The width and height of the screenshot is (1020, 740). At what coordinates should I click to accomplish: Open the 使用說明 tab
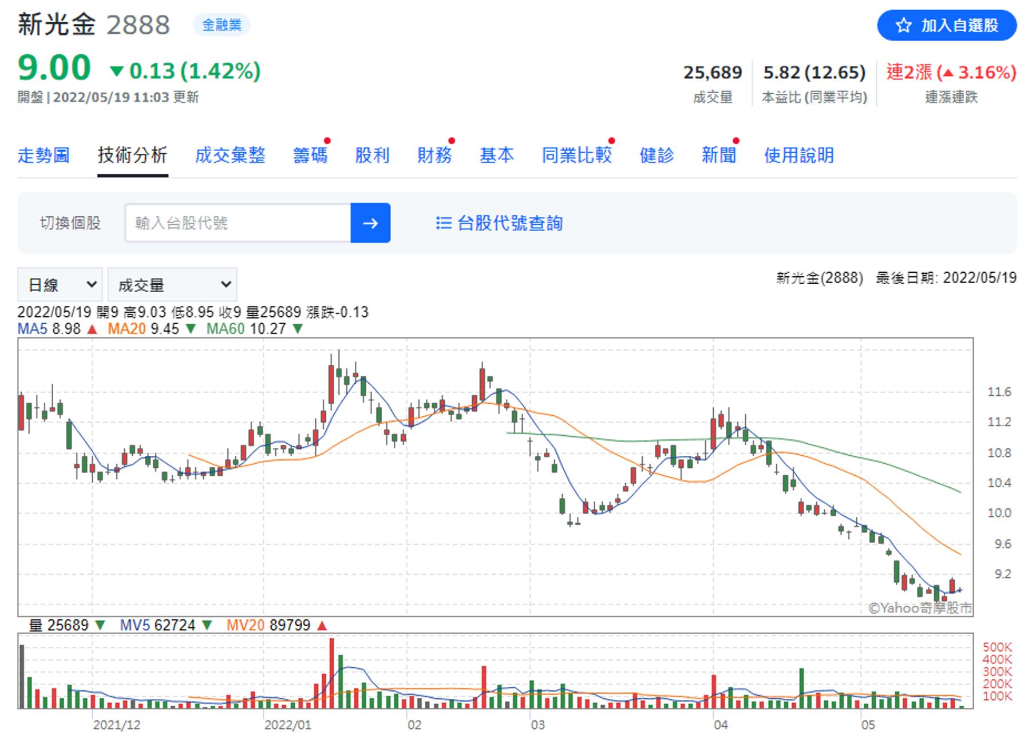click(799, 155)
